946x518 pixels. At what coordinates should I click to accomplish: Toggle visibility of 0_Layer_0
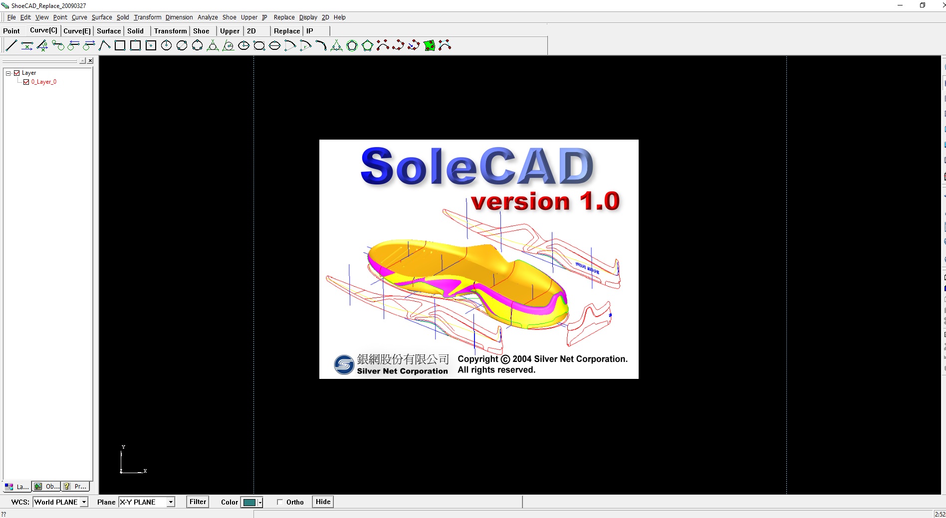26,82
